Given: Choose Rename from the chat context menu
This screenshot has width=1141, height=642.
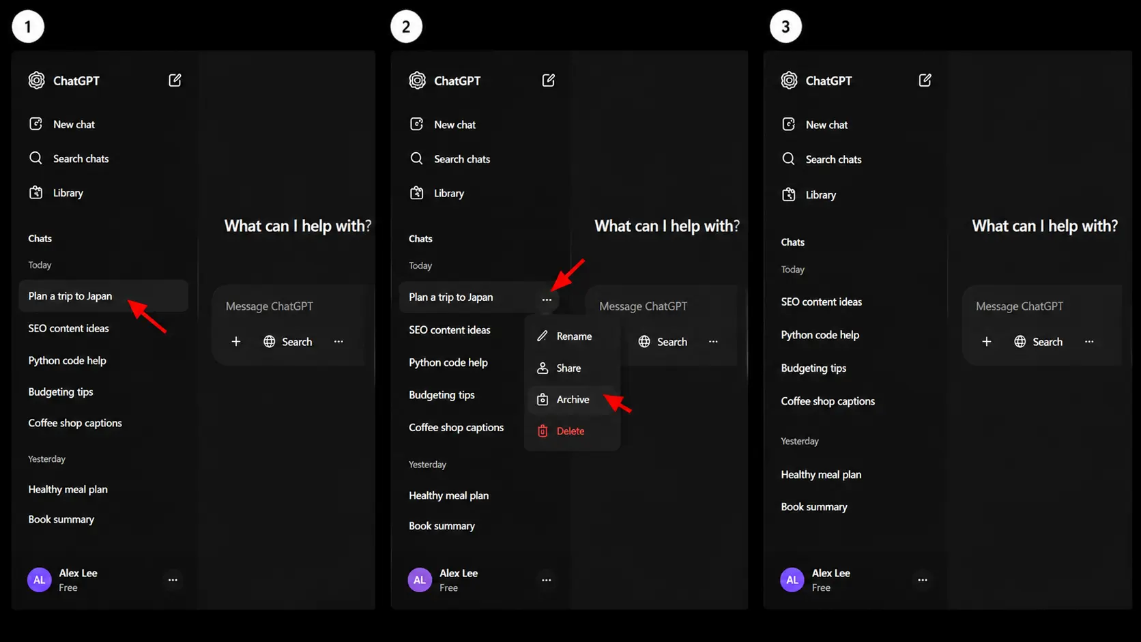Looking at the screenshot, I should tap(572, 336).
